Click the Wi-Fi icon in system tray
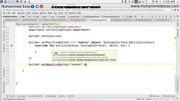The width and height of the screenshot is (180, 101). (146, 1)
